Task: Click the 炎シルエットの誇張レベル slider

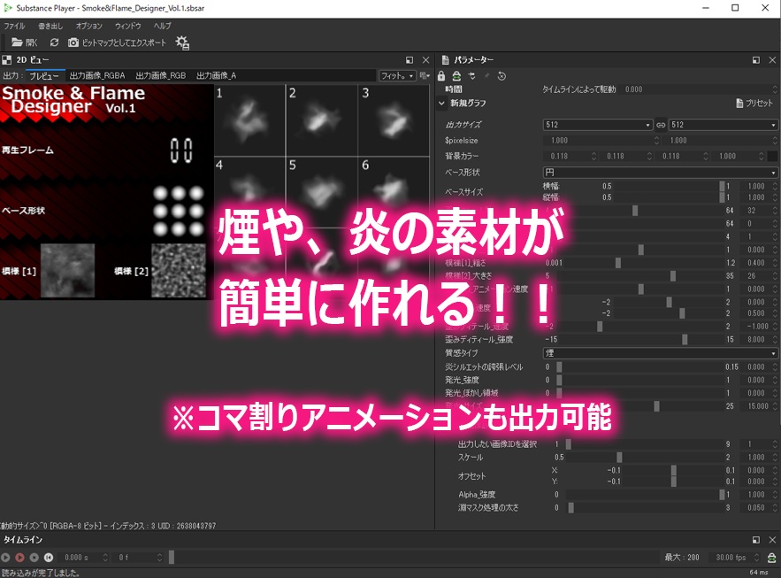Action: point(639,366)
